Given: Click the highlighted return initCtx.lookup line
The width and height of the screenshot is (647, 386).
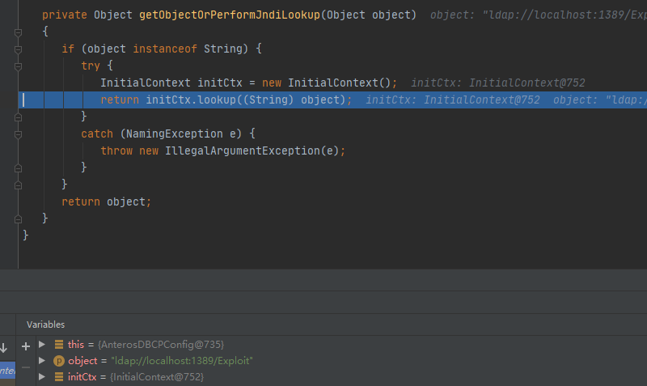Looking at the screenshot, I should click(226, 100).
